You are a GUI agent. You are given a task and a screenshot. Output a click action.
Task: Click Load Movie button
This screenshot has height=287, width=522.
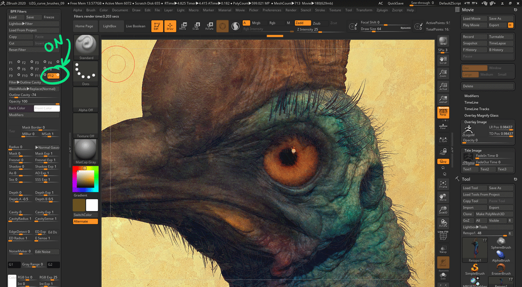(x=475, y=19)
